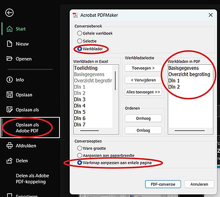Screen dimensions: 220x197
Task: Click the Acrobat PDFMaker title icon
Action: click(x=76, y=15)
